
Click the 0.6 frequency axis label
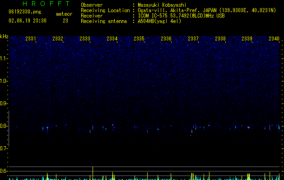click(4, 171)
